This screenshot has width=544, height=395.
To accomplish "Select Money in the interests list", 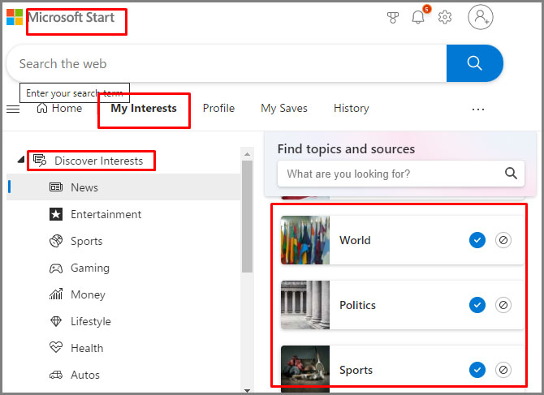I will [x=123, y=294].
